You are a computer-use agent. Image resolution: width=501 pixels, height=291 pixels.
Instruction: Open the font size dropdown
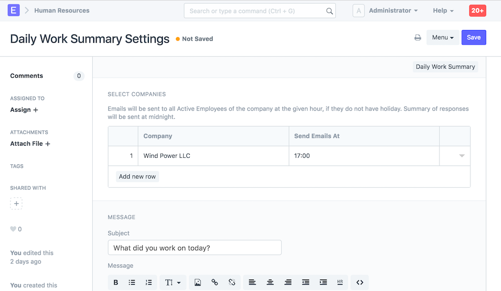click(x=173, y=282)
